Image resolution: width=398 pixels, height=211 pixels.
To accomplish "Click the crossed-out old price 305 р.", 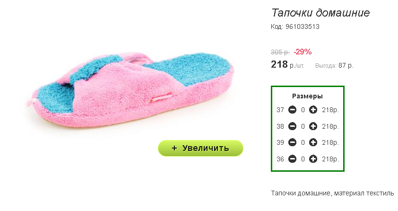I will pos(280,52).
